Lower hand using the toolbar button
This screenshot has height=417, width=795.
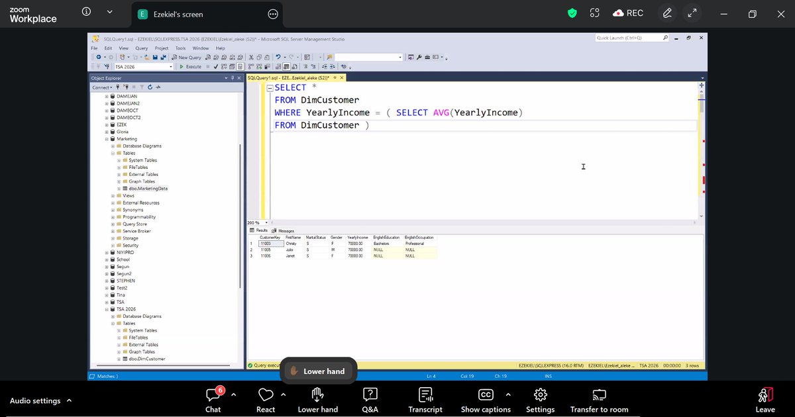pyautogui.click(x=318, y=399)
